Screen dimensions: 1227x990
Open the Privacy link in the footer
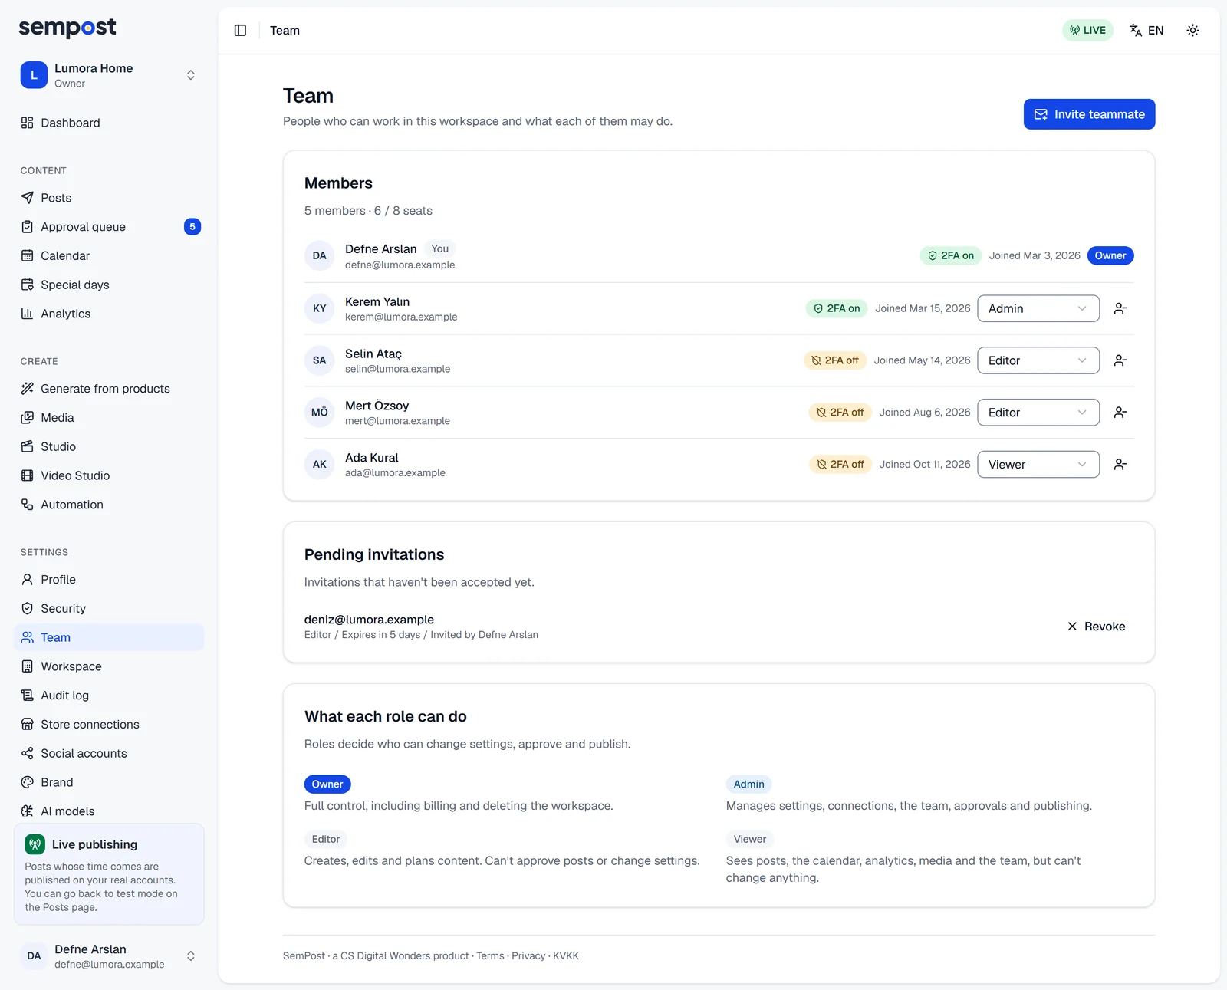[528, 956]
